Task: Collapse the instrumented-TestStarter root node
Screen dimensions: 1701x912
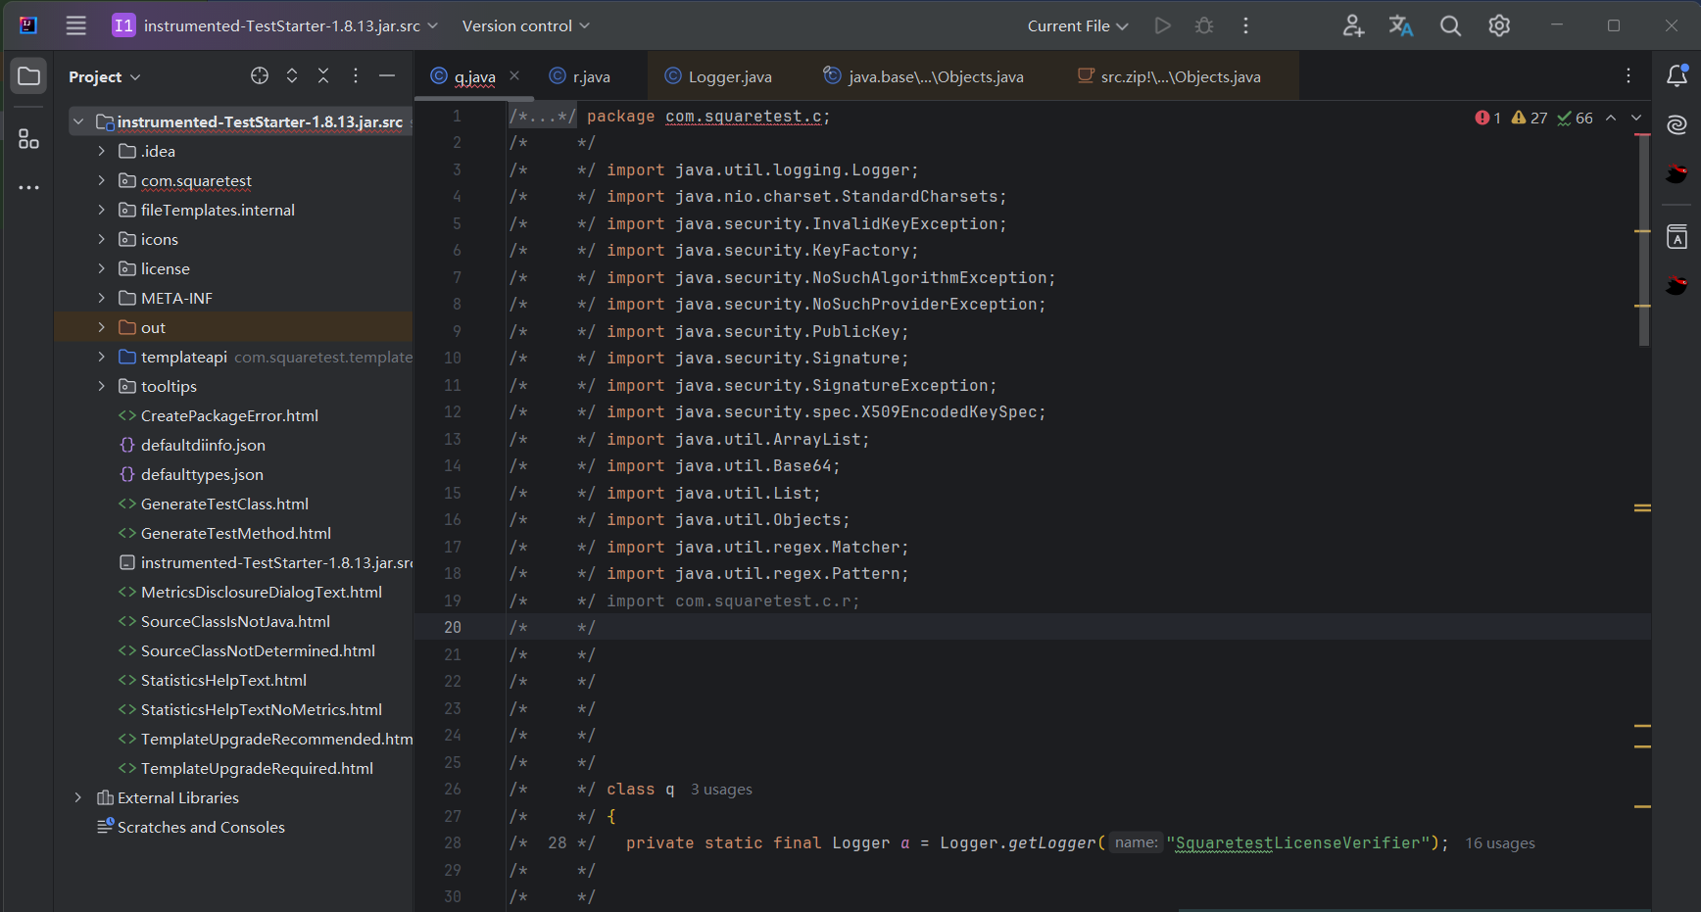Action: [x=78, y=121]
